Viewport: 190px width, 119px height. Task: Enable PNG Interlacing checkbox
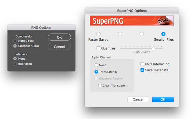pos(142,64)
